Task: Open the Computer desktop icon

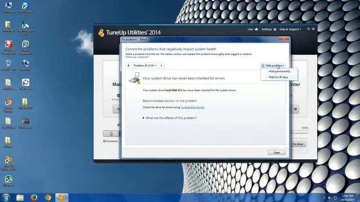Action: (x=8, y=7)
